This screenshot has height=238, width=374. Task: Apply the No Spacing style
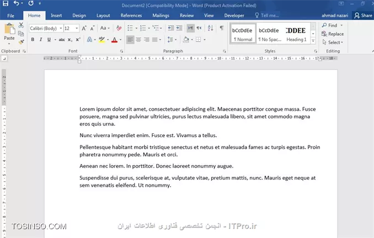pos(270,34)
